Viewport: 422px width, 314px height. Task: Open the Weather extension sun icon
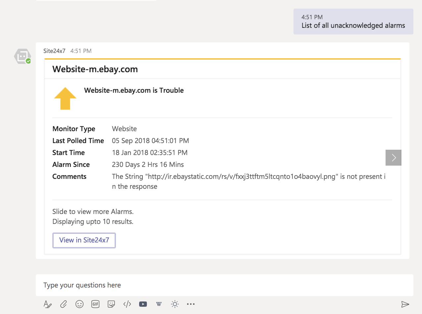[x=175, y=304]
